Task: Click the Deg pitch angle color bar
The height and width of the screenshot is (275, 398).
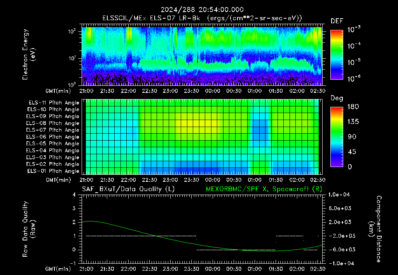Action: coord(337,137)
